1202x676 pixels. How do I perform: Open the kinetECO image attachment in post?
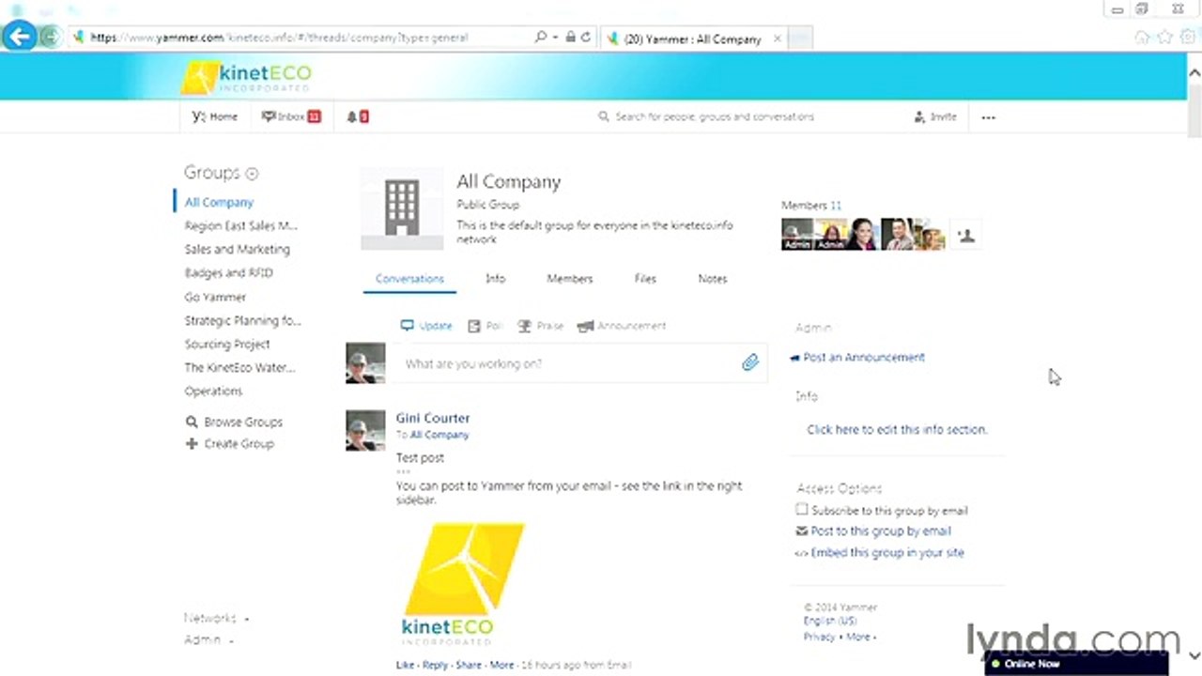click(x=462, y=584)
